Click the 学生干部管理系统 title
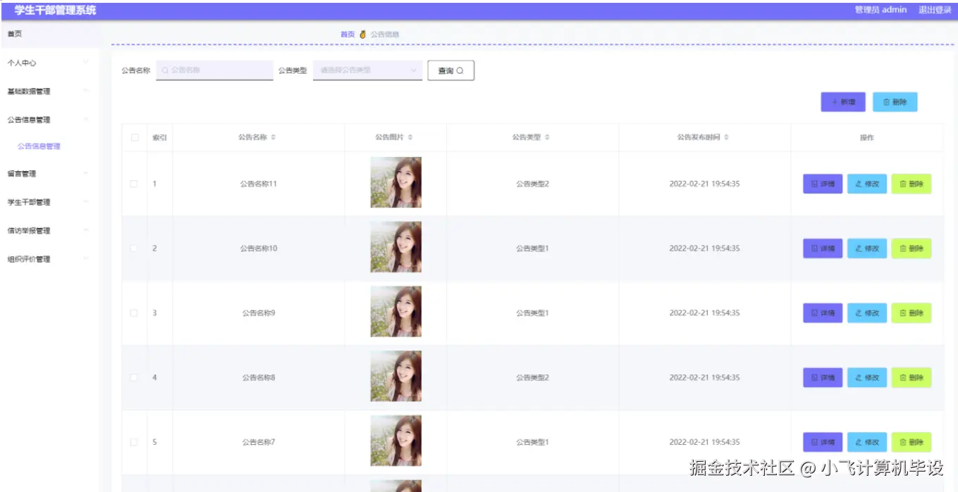958x492 pixels. pos(55,10)
